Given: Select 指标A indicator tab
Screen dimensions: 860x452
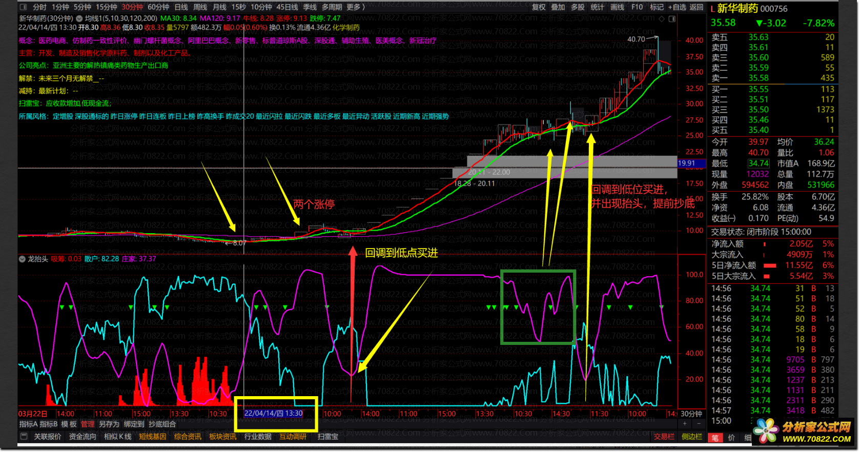Looking at the screenshot, I should 28,424.
